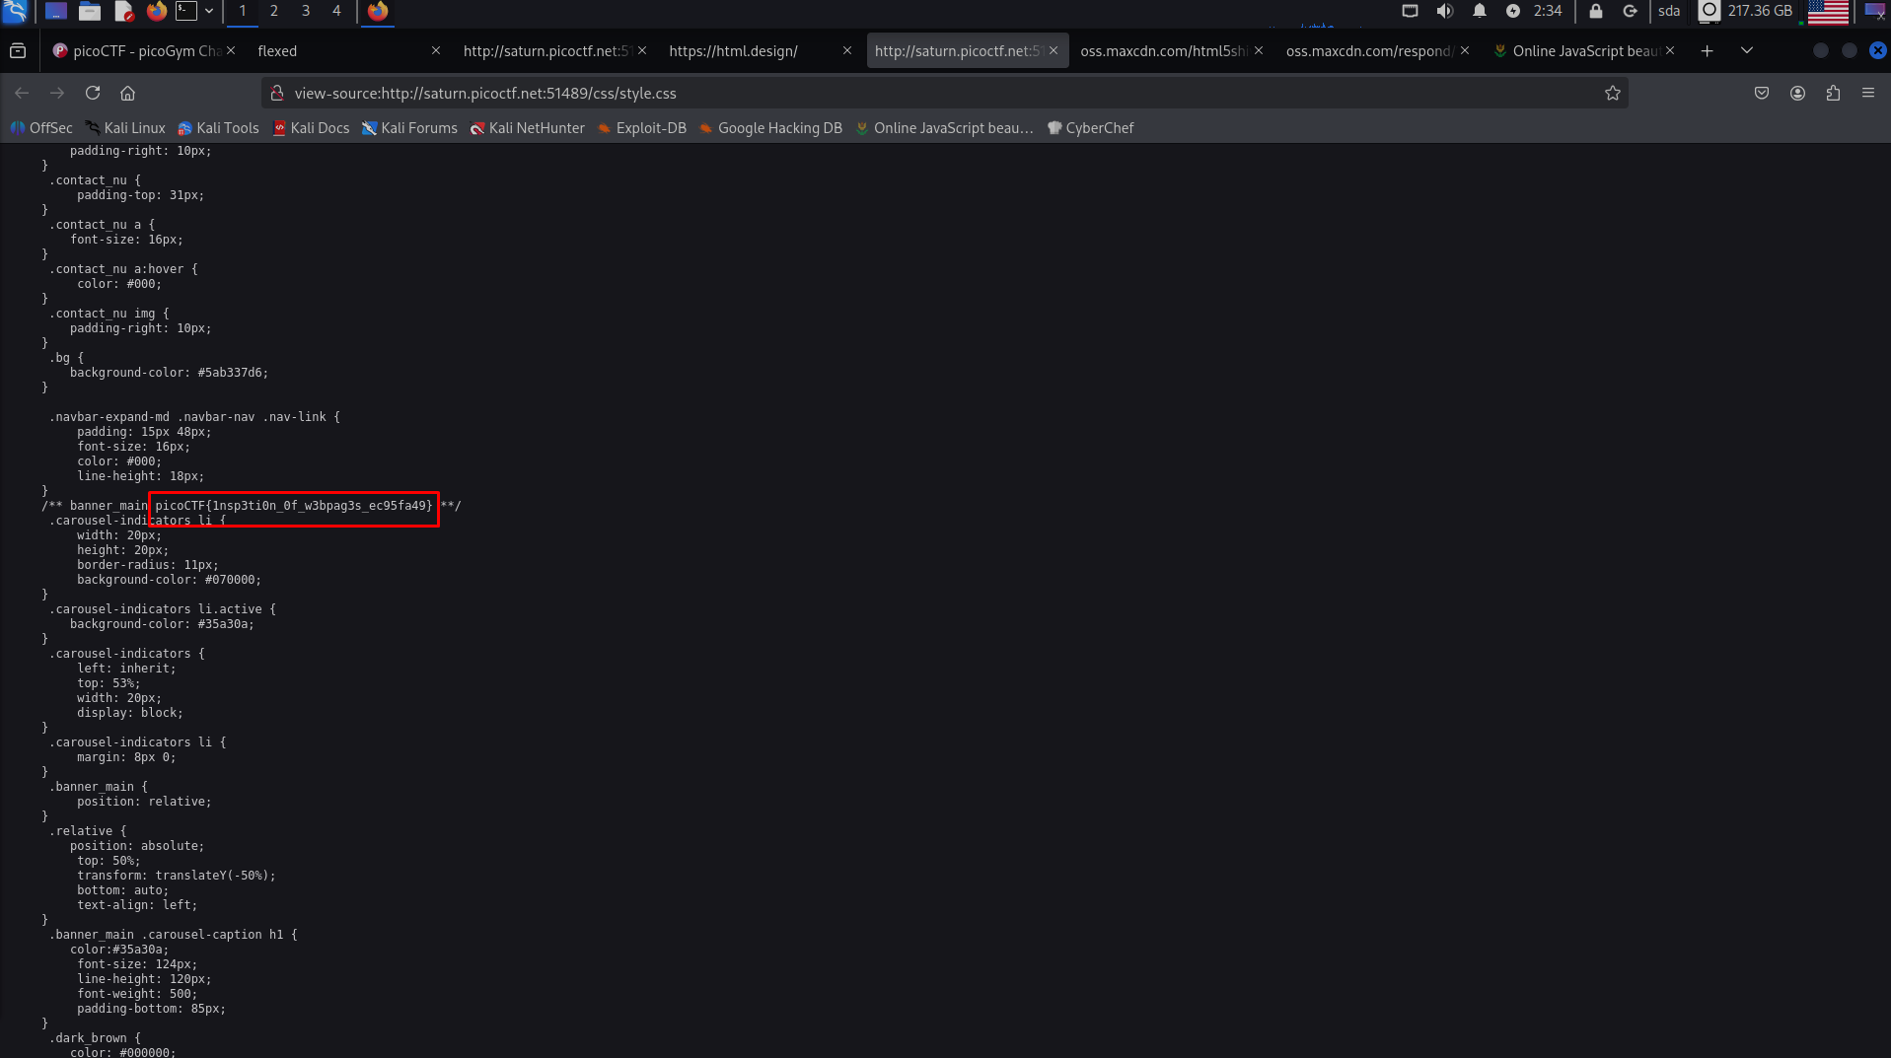Open the terminal launcher dropdown arrow
This screenshot has height=1058, width=1891.
pyautogui.click(x=209, y=11)
